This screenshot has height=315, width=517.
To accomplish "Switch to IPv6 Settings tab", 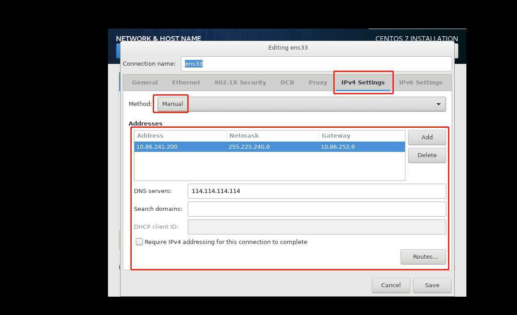I will [421, 83].
